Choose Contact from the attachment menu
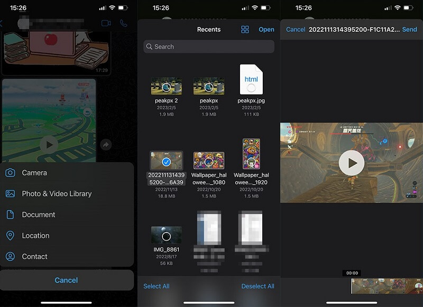 click(x=67, y=256)
